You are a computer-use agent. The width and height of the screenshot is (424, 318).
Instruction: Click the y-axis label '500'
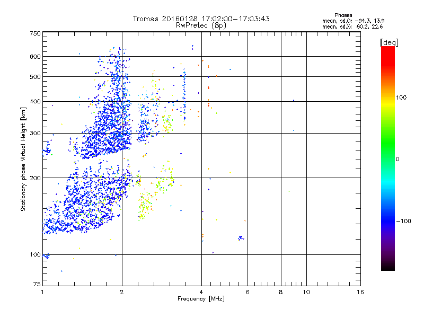pyautogui.click(x=36, y=77)
